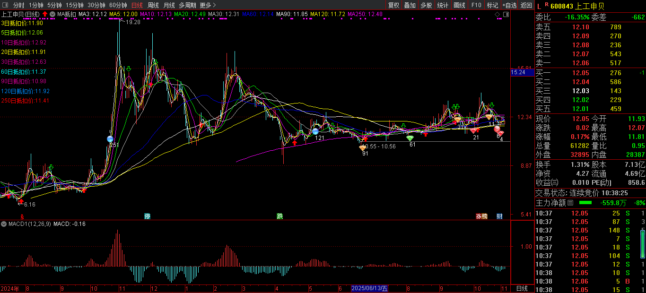Click the 叠加 overlay button

tap(410, 5)
